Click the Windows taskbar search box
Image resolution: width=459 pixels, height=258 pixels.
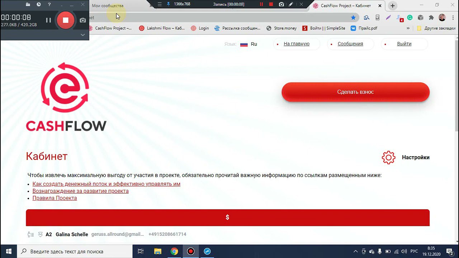pos(75,251)
